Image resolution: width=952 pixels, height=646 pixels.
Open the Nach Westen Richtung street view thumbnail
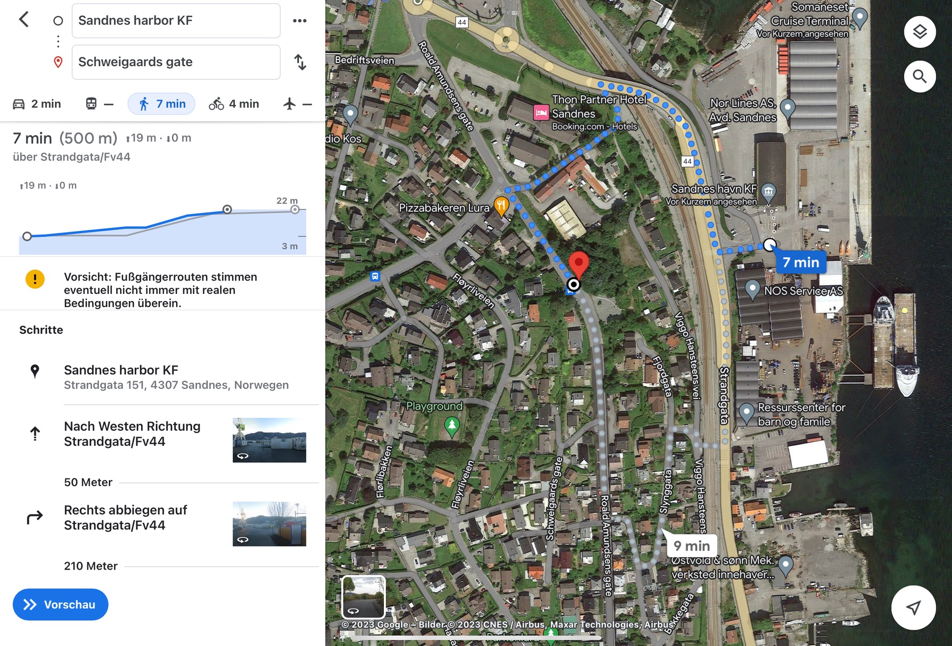point(269,440)
